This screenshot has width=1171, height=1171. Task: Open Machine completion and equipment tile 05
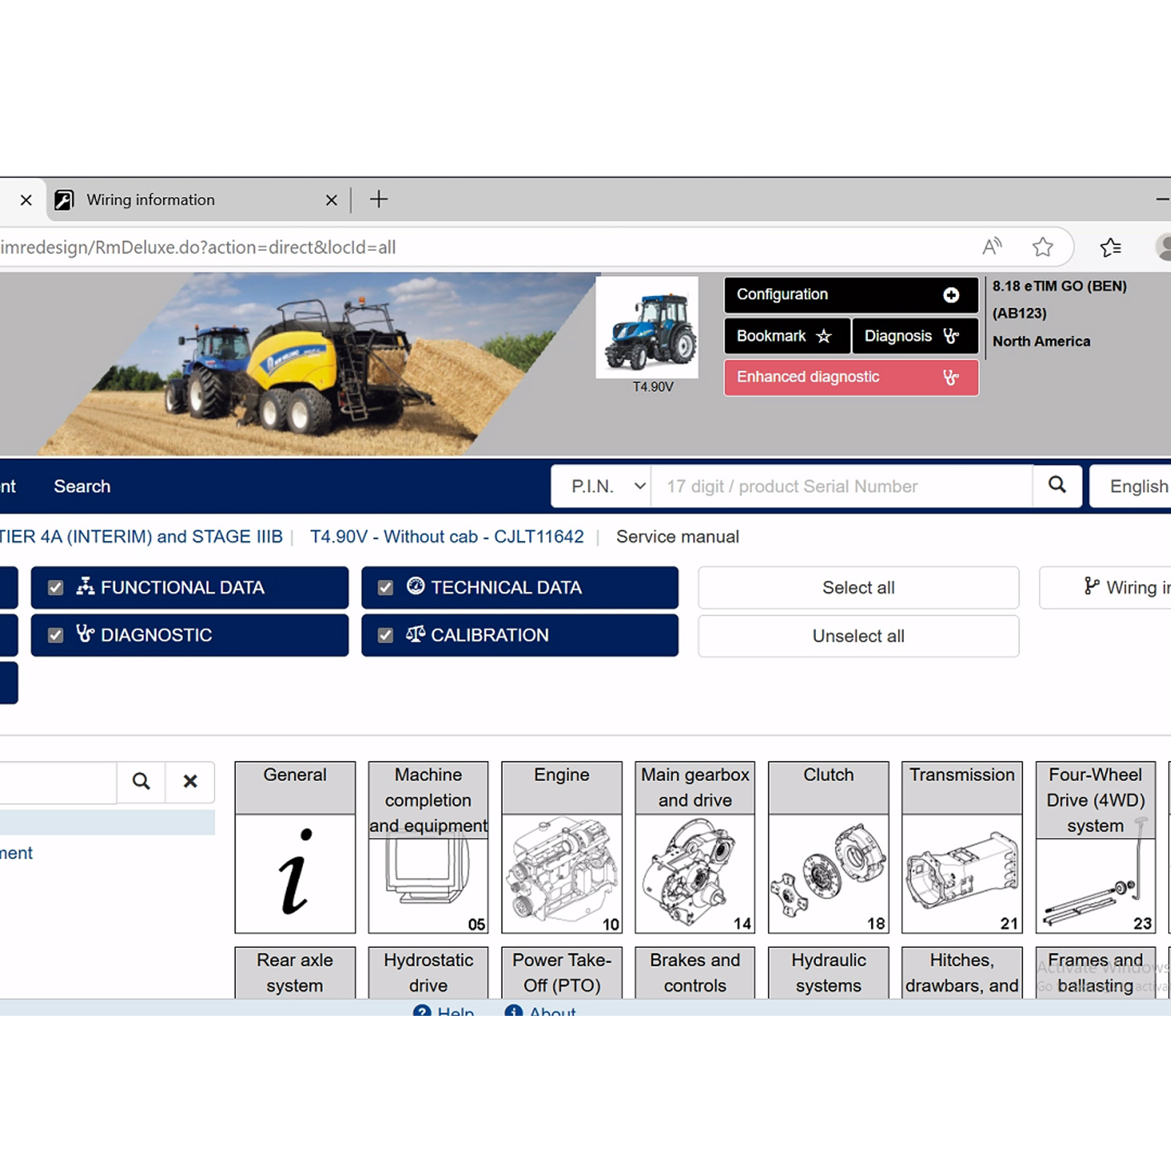pyautogui.click(x=428, y=847)
